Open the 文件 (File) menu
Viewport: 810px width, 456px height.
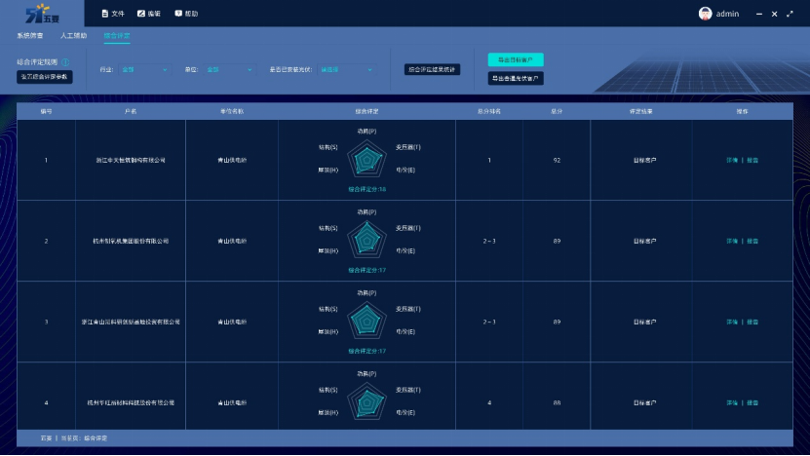113,14
